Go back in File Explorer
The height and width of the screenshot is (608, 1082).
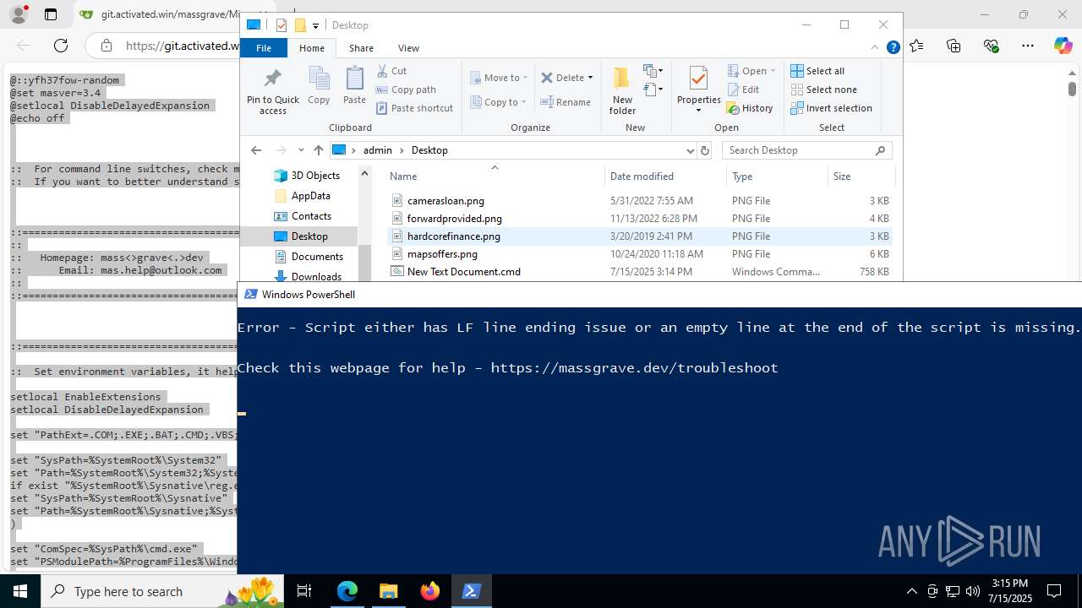point(256,150)
